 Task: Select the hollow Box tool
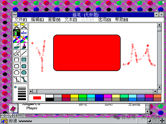[x=17, y=60]
